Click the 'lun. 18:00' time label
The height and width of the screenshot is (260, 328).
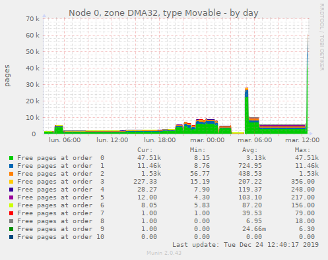160,140
